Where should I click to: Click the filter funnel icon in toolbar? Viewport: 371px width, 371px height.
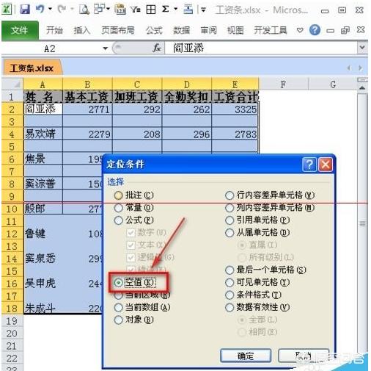pos(136,10)
